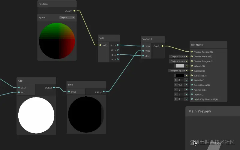Click the Normal(3) port on PBR Master
Screen dimensions: 240x150
click(x=192, y=71)
